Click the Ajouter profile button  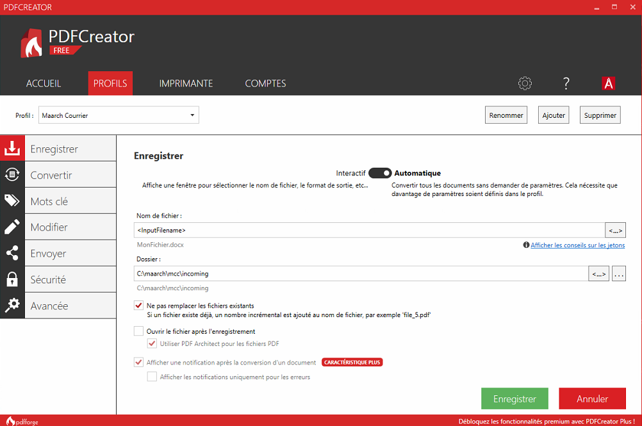coord(554,115)
